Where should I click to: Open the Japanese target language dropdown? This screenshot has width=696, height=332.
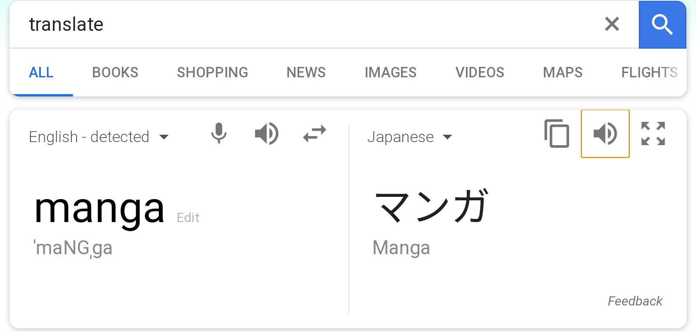coord(409,137)
